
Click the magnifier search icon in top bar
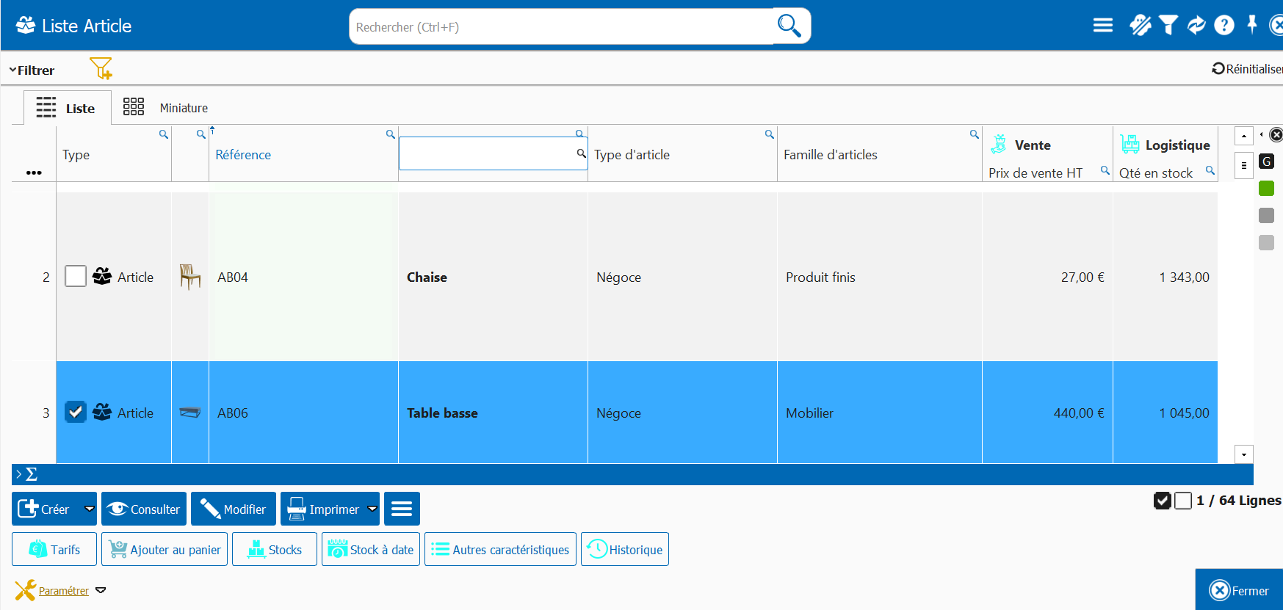pos(789,26)
